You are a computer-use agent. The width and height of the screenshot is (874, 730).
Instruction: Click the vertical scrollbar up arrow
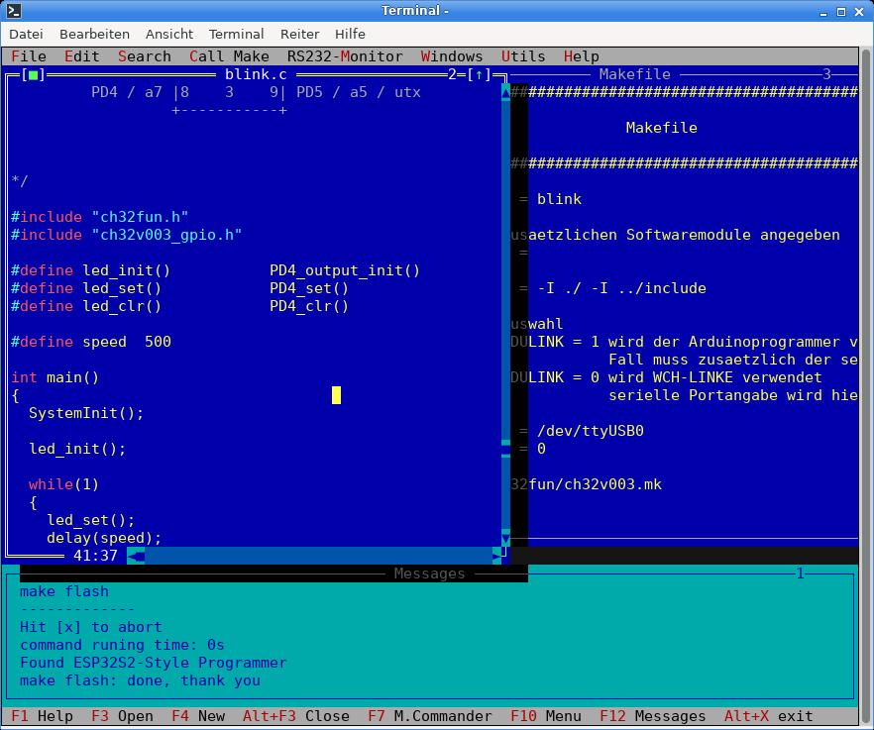[x=505, y=92]
